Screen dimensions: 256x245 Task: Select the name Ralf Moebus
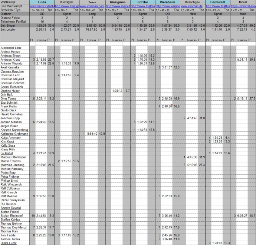pos(9,196)
